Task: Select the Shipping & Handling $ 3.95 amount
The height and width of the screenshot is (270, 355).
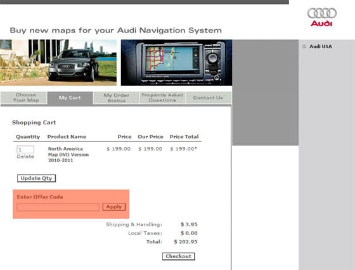Action: click(x=189, y=224)
